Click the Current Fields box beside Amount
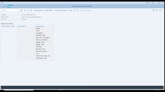 point(26,28)
